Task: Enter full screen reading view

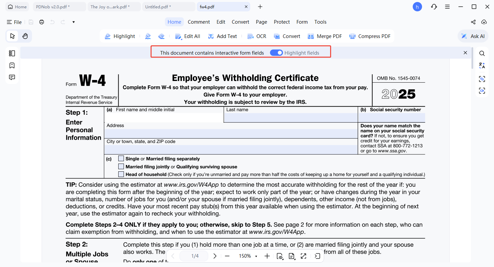Action: click(303, 256)
